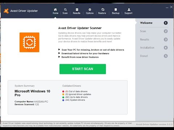Select the Support label in toolbar

click(128, 13)
